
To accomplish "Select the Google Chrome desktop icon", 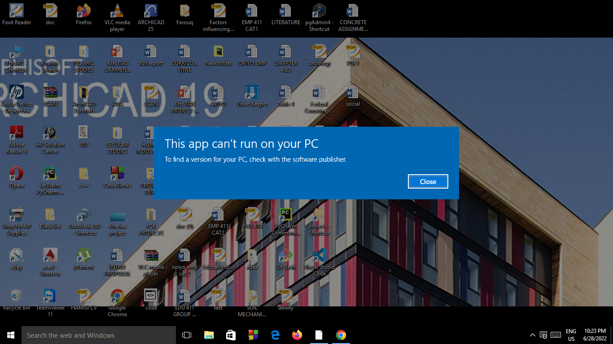I will pyautogui.click(x=117, y=303).
